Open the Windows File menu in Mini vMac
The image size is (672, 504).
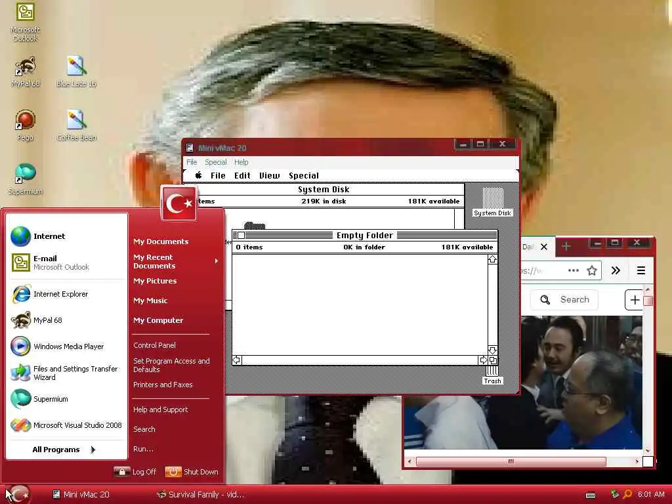click(x=192, y=162)
